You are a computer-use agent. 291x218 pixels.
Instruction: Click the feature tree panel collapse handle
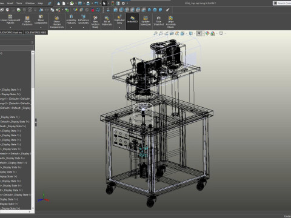pos(36,122)
